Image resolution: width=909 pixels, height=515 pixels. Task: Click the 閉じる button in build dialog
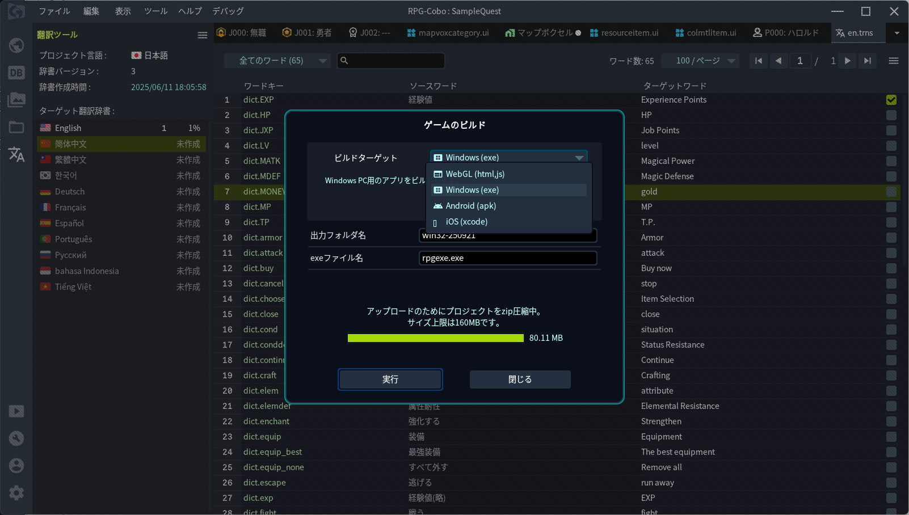[520, 379]
